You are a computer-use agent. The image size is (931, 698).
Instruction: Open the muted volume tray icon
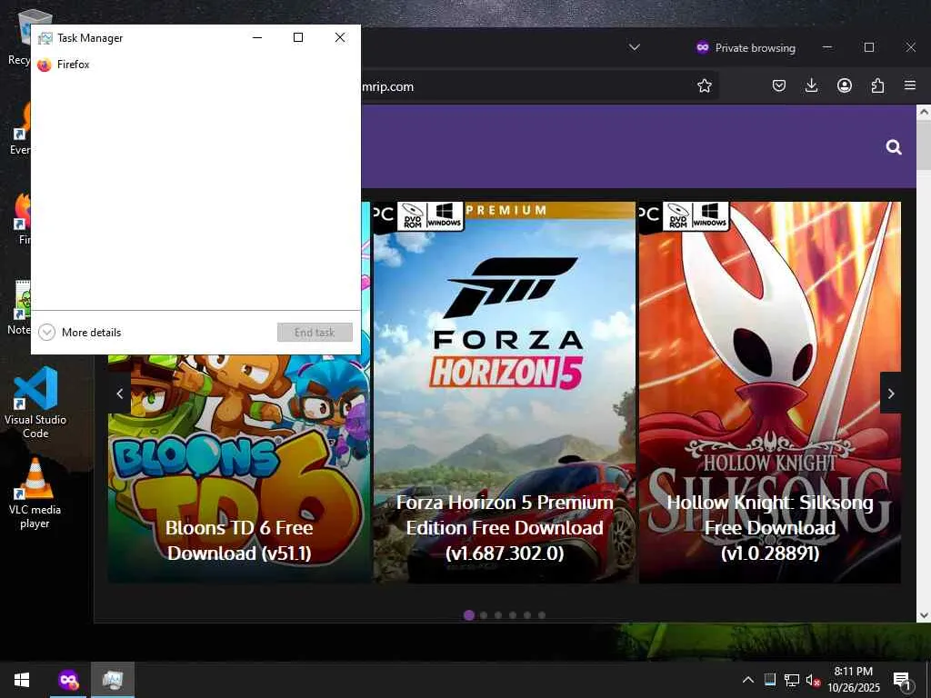point(813,680)
